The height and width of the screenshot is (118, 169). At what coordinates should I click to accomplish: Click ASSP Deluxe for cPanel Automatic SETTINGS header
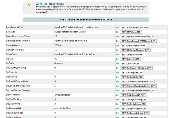[x=86, y=20]
